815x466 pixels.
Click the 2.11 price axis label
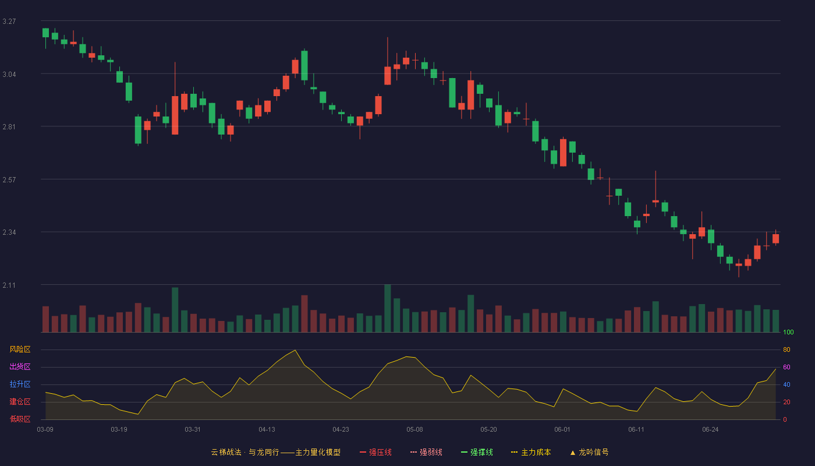point(9,285)
